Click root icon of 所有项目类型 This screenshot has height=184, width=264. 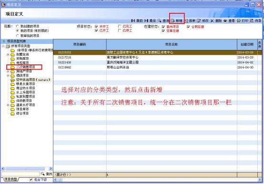pos(8,46)
